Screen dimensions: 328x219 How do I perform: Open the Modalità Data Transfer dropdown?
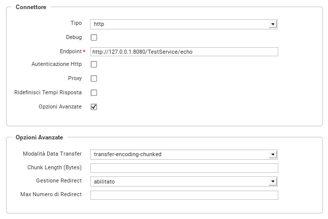[x=184, y=155]
